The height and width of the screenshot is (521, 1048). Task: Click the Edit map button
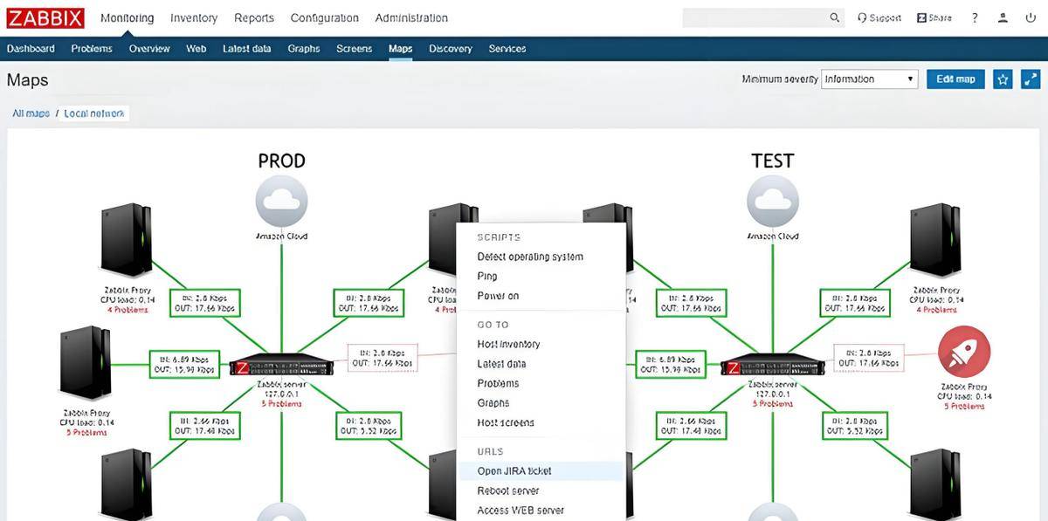pyautogui.click(x=955, y=79)
